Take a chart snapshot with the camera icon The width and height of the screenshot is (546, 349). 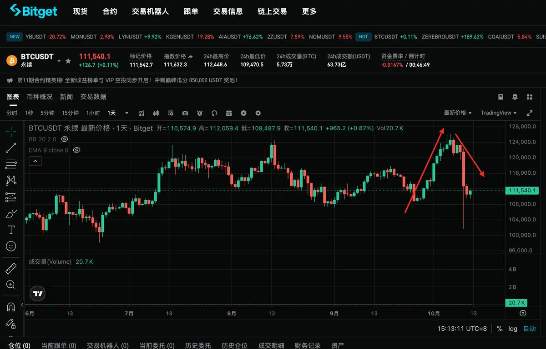pyautogui.click(x=185, y=113)
